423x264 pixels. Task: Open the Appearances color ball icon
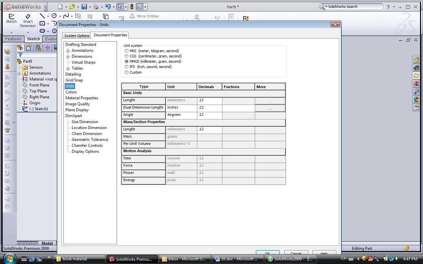tap(416, 99)
